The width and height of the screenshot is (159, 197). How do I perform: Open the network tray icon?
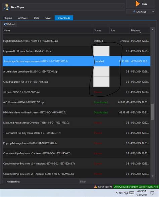pos(126,193)
